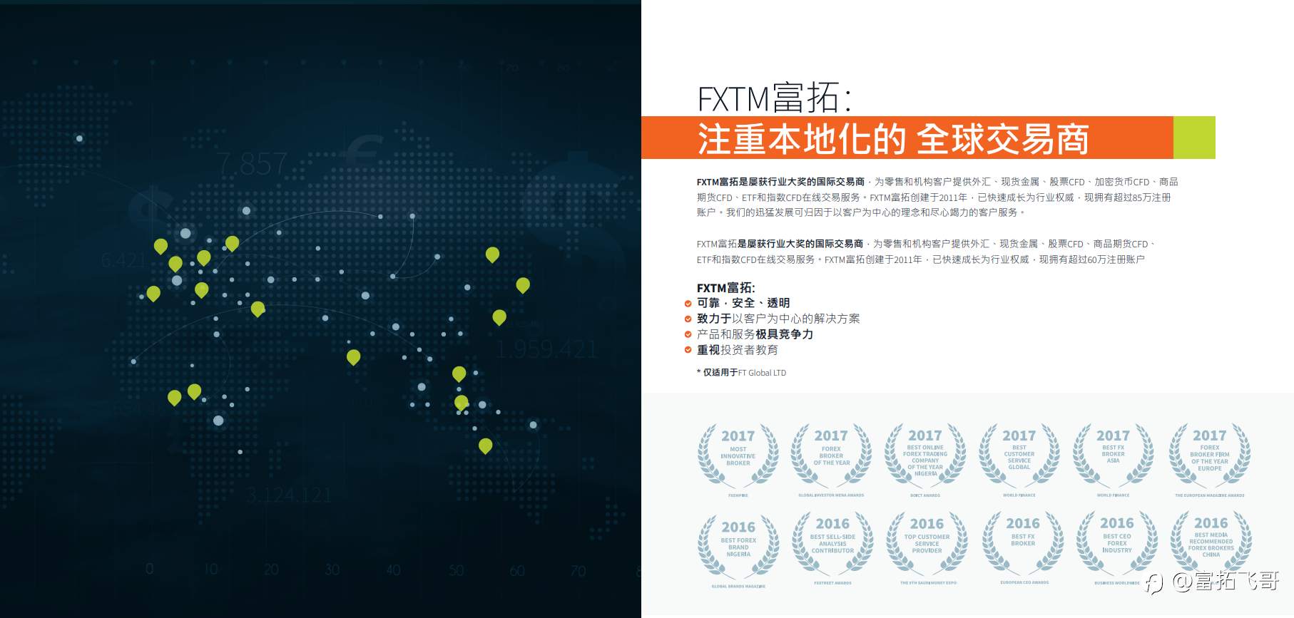This screenshot has width=1294, height=618.
Task: Click 2017 Best Online Forex Trading Nigeria badge
Action: pos(925,456)
